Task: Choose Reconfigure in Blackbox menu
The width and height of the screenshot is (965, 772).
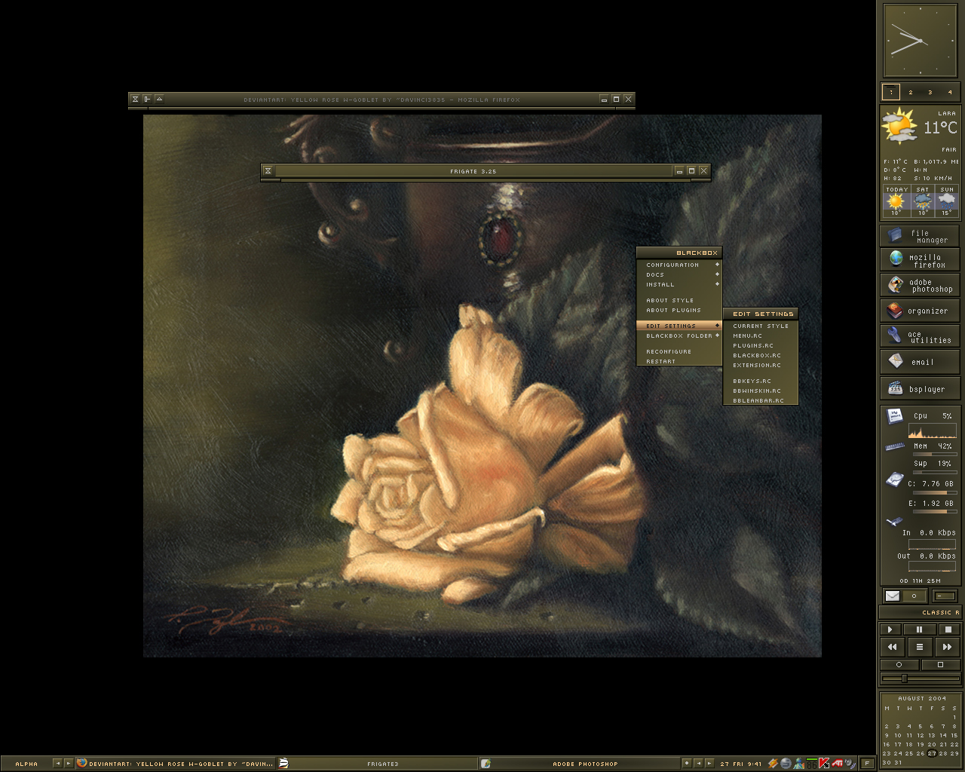Action: pyautogui.click(x=679, y=351)
